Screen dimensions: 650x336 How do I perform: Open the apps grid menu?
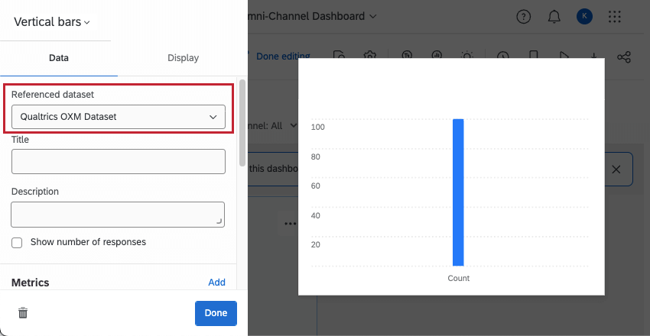click(x=614, y=17)
